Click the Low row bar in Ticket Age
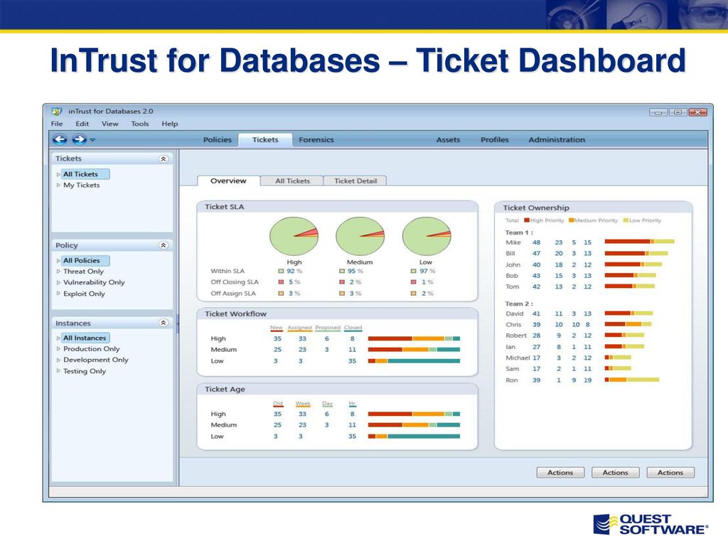728x546 pixels. tap(414, 437)
